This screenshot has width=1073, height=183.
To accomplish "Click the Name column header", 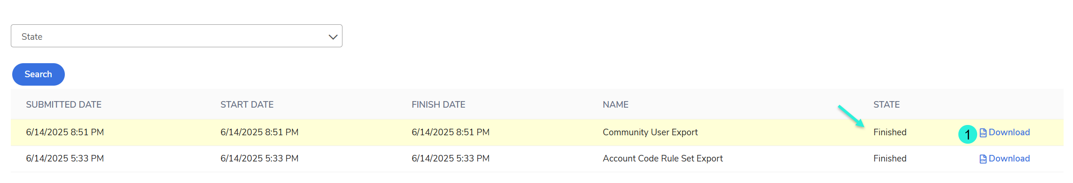I will pos(615,104).
